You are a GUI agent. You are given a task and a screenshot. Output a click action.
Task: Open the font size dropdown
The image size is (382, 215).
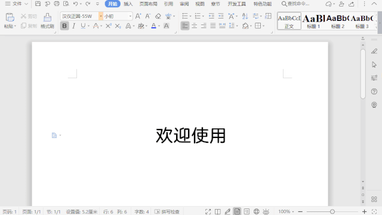130,16
